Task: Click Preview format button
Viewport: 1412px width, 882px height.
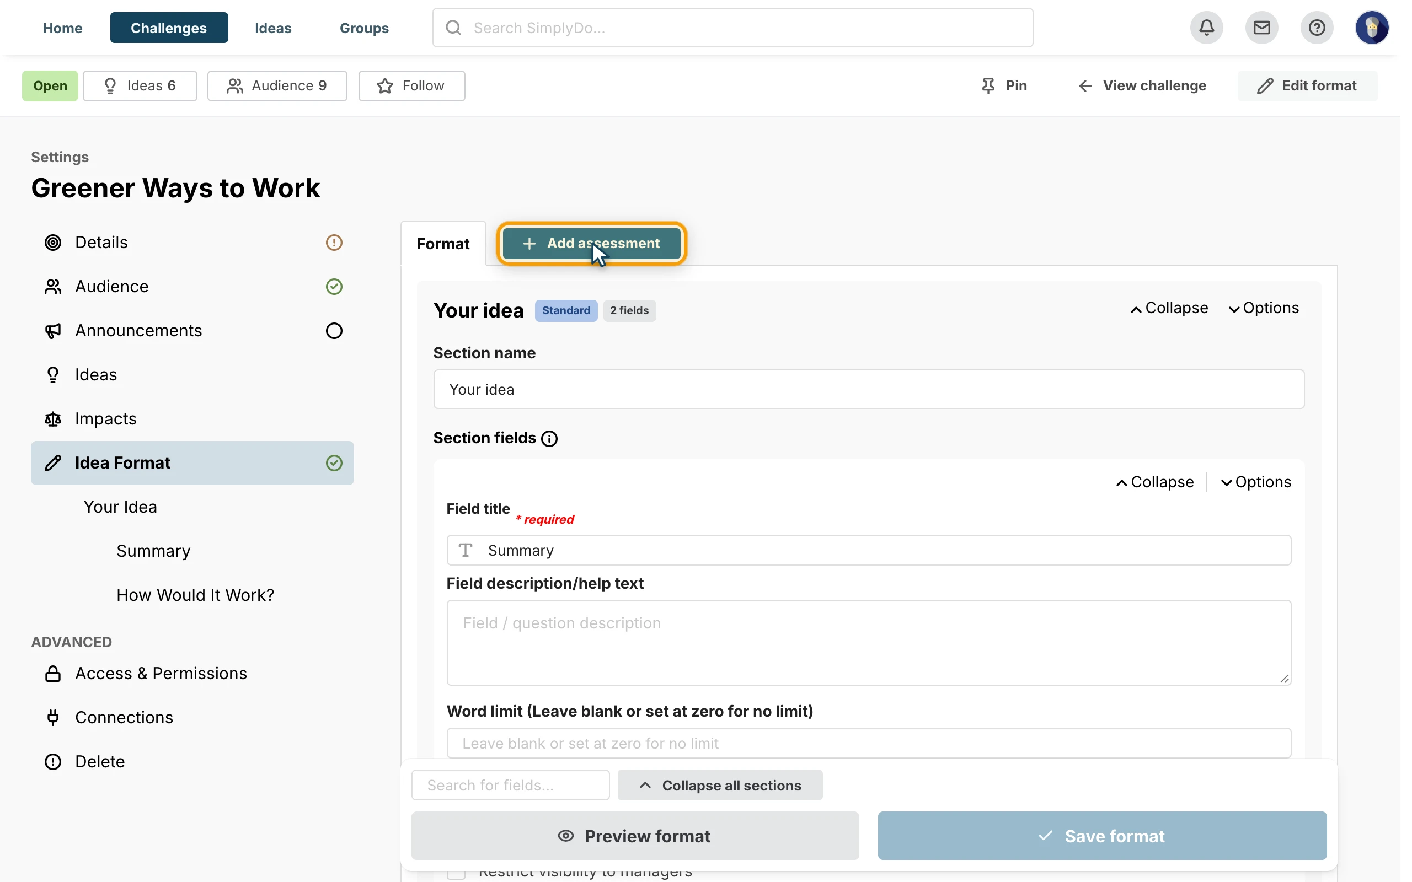Action: click(635, 835)
